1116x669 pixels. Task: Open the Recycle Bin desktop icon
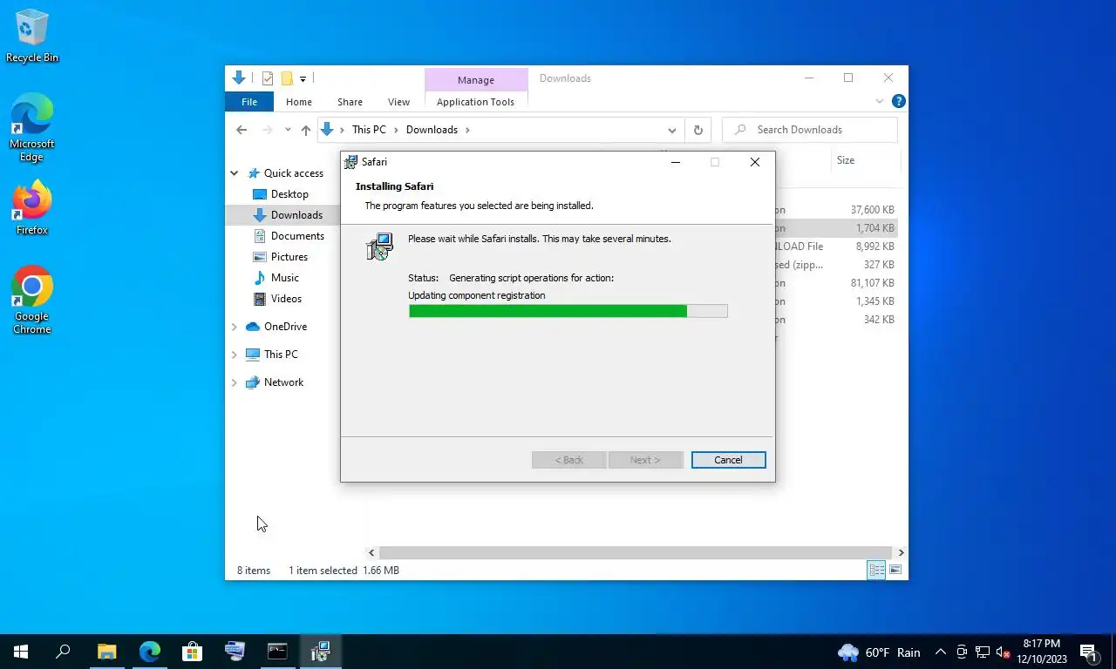32,36
